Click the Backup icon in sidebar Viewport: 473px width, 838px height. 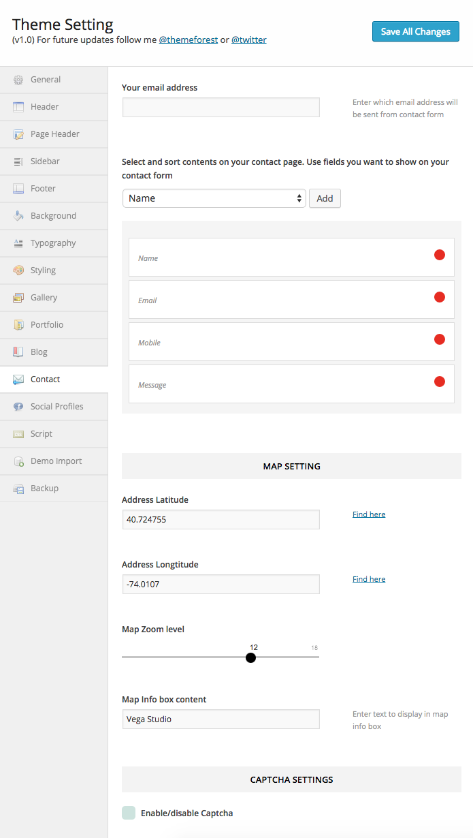(18, 488)
